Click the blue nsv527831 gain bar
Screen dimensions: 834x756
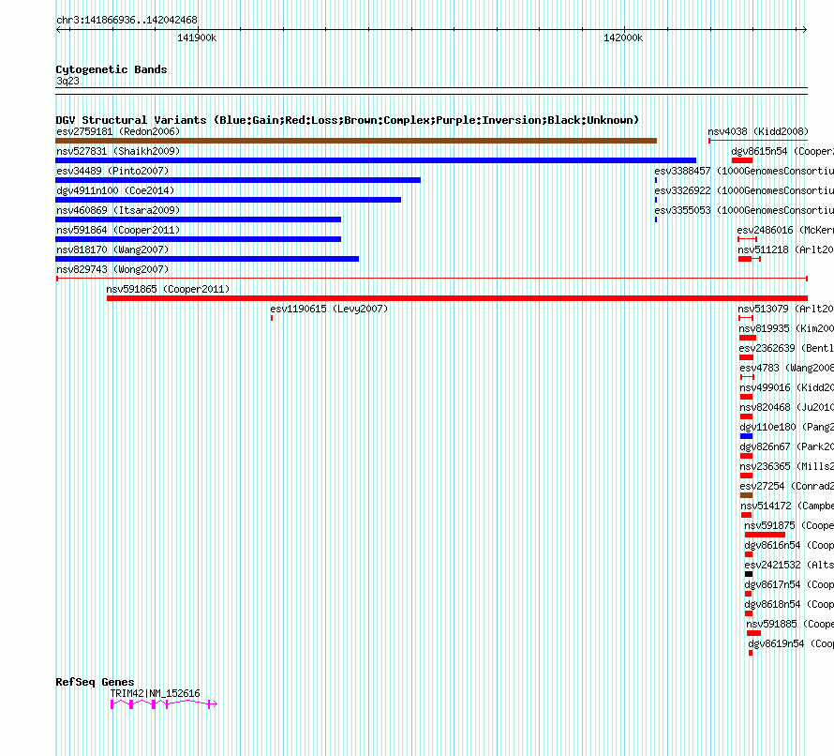[x=376, y=160]
